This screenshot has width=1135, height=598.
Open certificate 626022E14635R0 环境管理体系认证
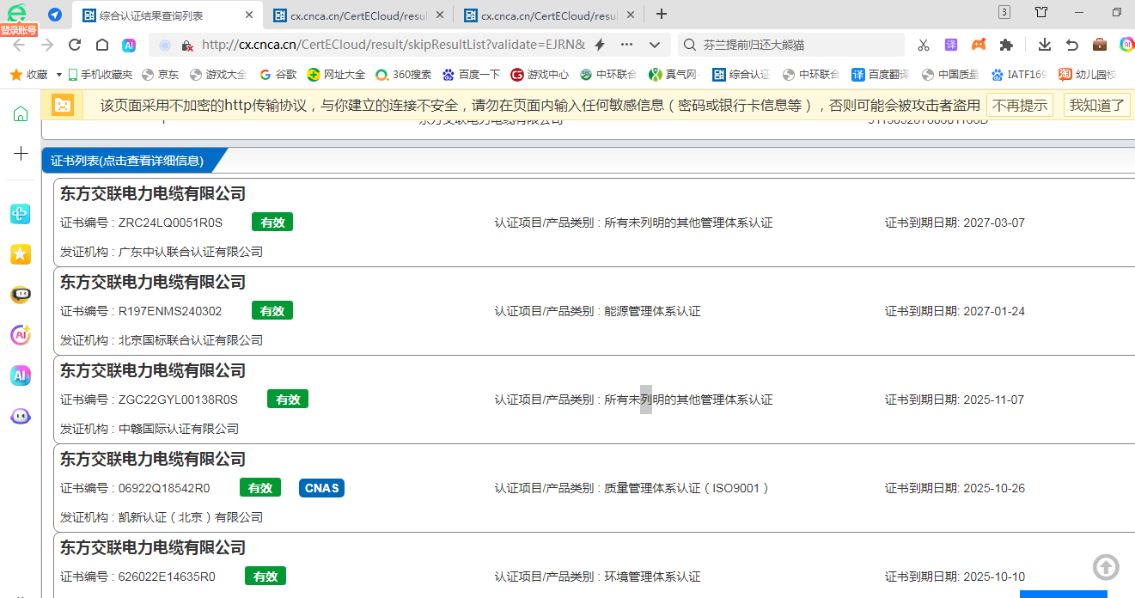[594, 565]
